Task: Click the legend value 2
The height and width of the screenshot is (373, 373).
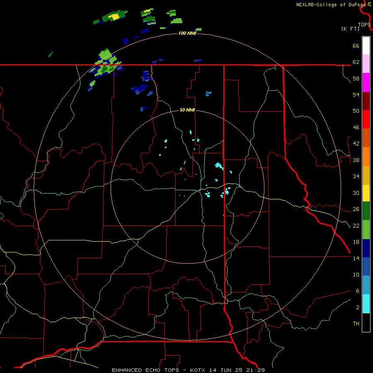Action: pos(358,308)
